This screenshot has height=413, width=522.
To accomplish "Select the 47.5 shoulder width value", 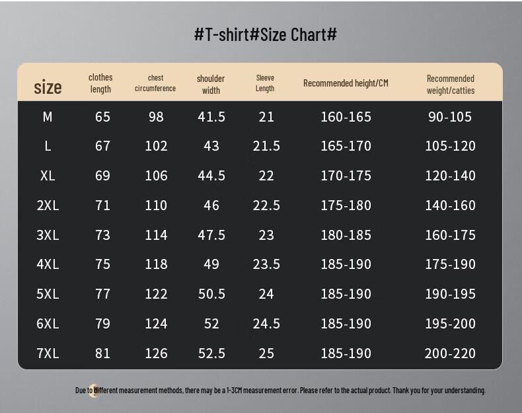I will tap(211, 235).
